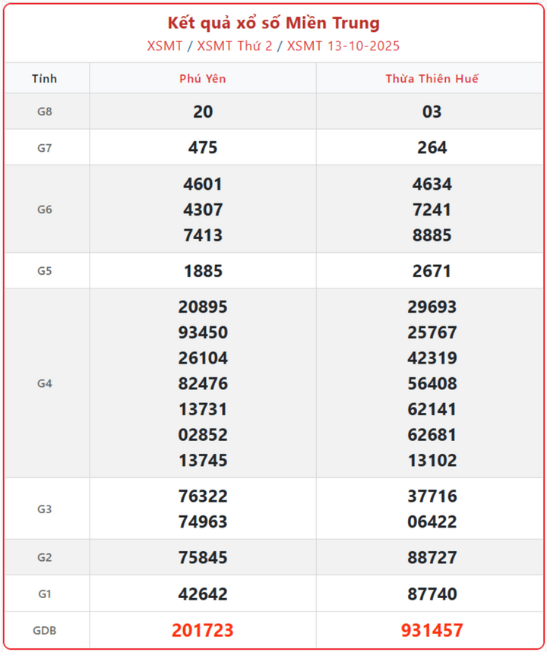
Task: Click the Thừa Thiên Huế province header
Action: (432, 79)
